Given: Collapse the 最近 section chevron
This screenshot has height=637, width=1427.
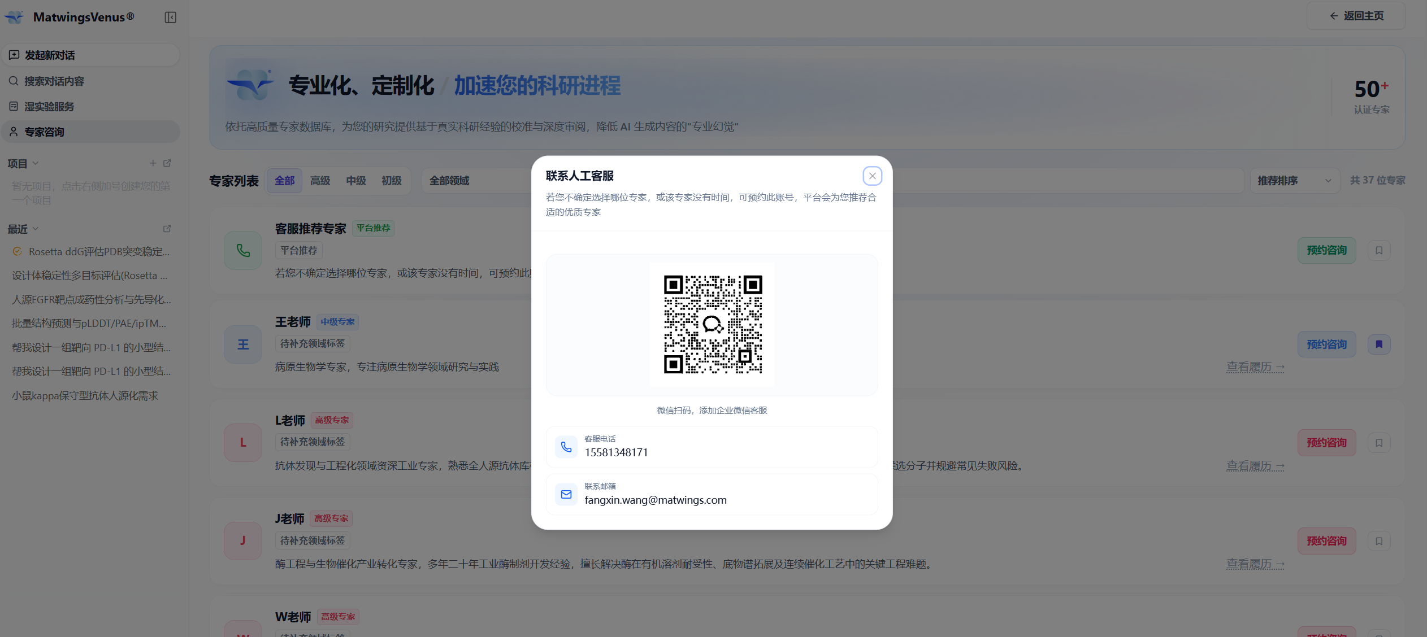Looking at the screenshot, I should (x=36, y=229).
